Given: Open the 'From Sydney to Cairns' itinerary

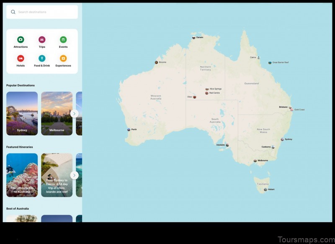Looking at the screenshot, I should 57,175.
